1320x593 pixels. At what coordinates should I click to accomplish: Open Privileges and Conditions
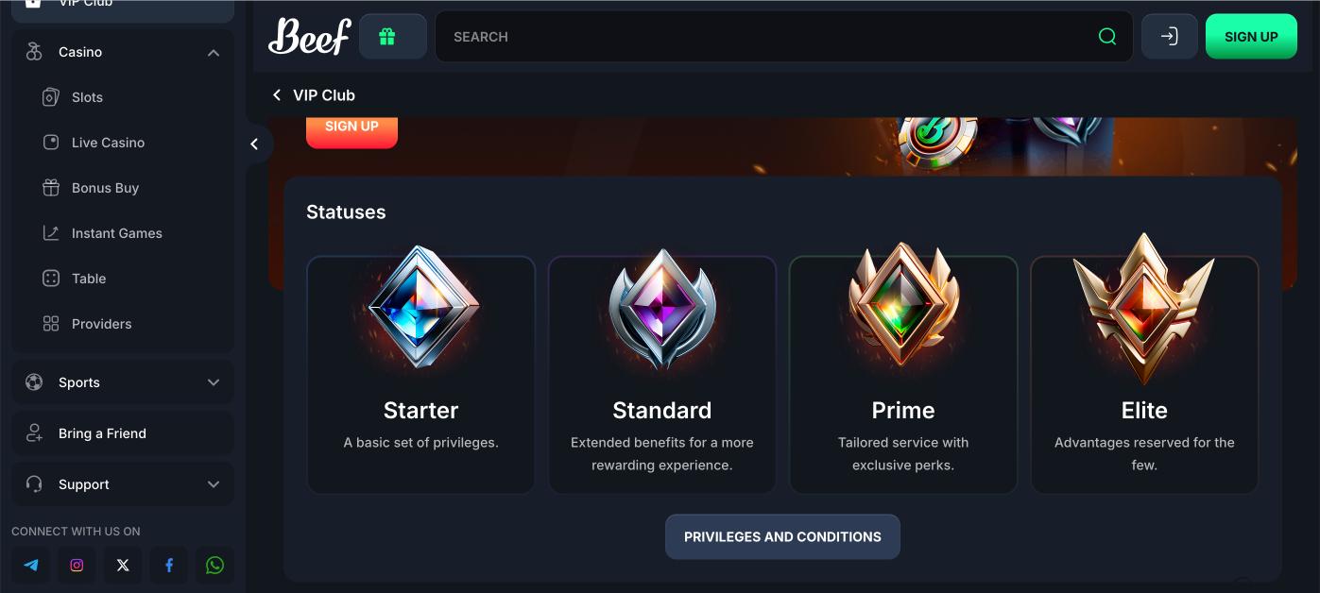782,536
